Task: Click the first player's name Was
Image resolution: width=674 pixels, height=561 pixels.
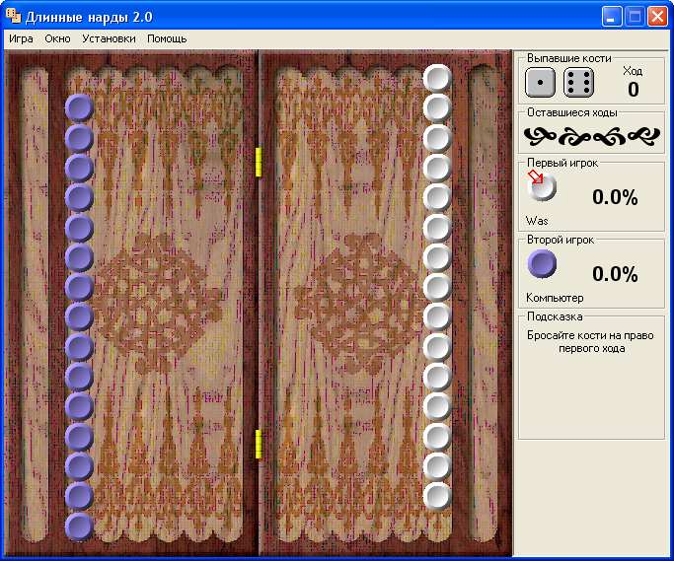Action: (x=537, y=221)
